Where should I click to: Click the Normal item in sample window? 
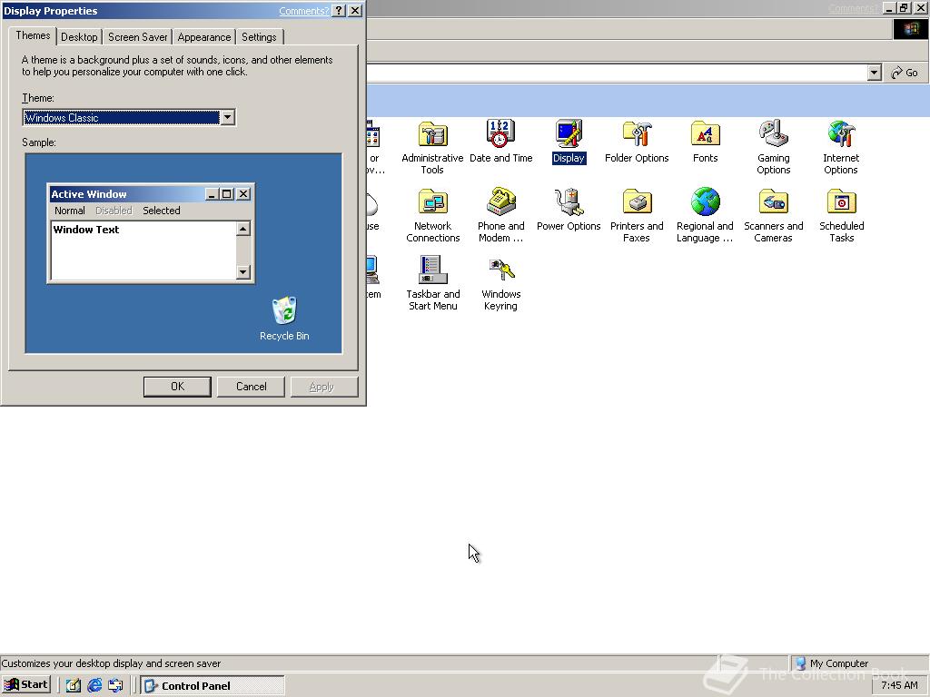coord(69,211)
